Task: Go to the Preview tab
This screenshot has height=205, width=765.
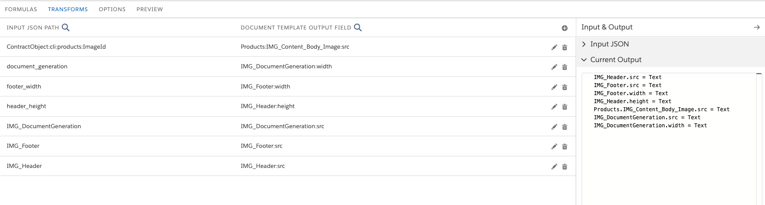Action: (x=150, y=9)
